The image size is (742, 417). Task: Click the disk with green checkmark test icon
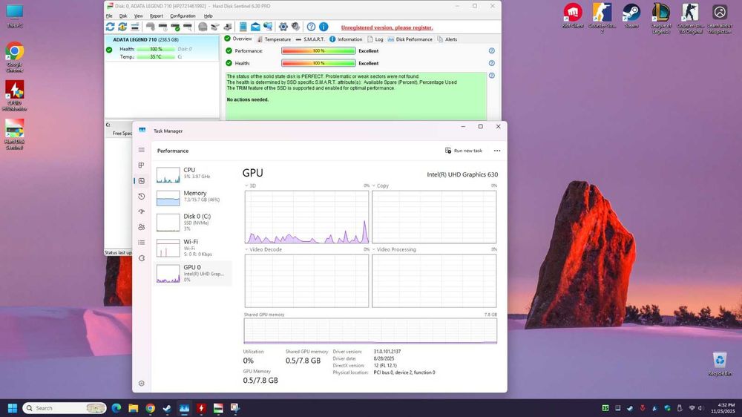[176, 27]
